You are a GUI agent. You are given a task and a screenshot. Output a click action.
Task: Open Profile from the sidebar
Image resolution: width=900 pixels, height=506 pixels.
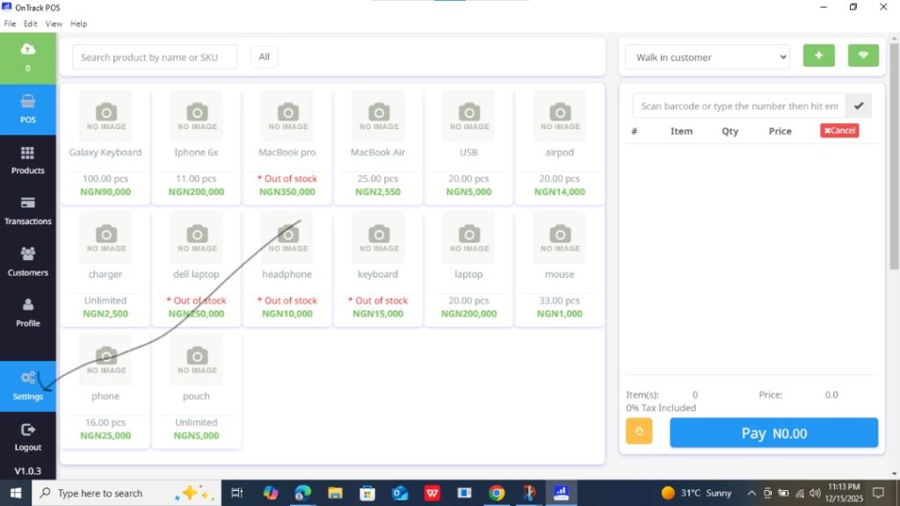(27, 313)
